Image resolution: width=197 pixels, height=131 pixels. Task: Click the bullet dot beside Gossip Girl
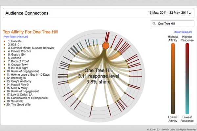click(4, 54)
